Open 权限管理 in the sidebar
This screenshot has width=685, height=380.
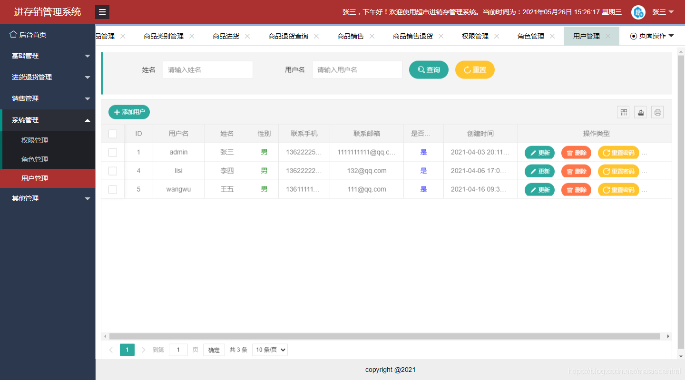pyautogui.click(x=48, y=140)
